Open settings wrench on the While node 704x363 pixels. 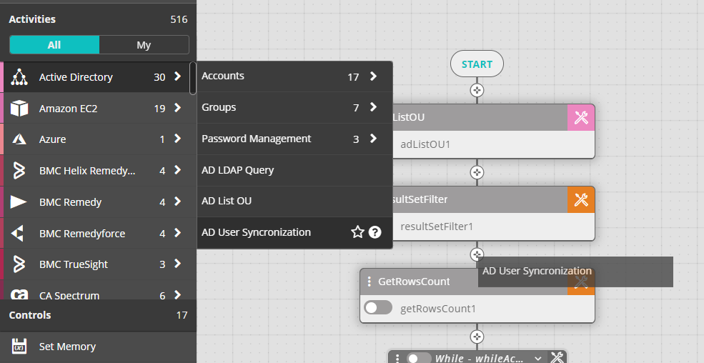pyautogui.click(x=557, y=357)
